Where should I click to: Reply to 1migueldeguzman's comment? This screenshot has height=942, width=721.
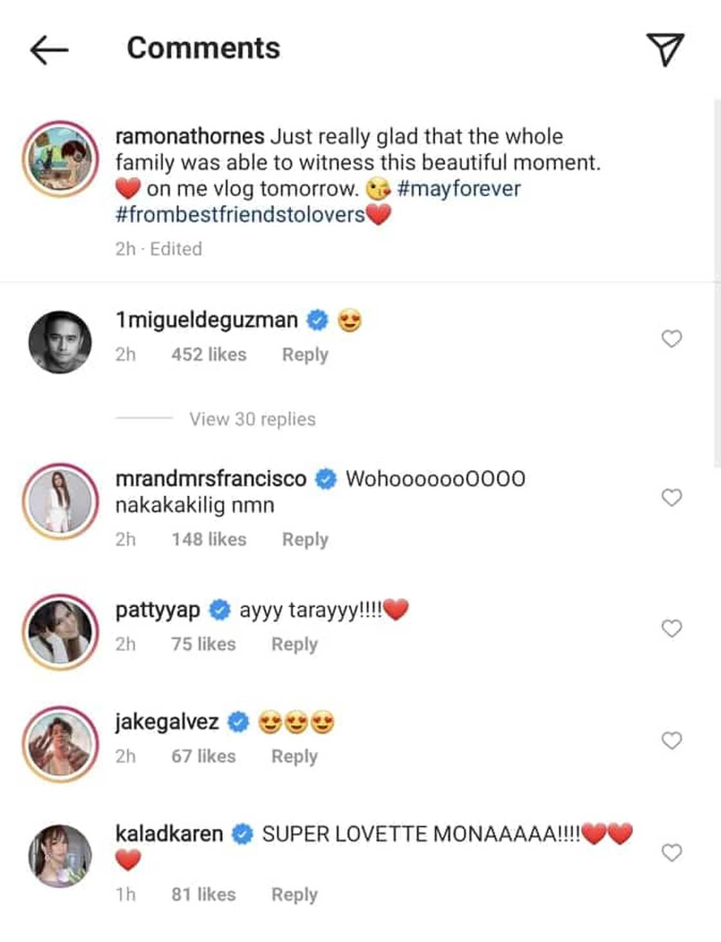click(304, 355)
